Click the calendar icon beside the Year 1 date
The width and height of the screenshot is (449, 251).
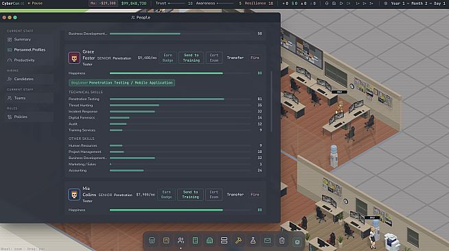pyautogui.click(x=386, y=3)
